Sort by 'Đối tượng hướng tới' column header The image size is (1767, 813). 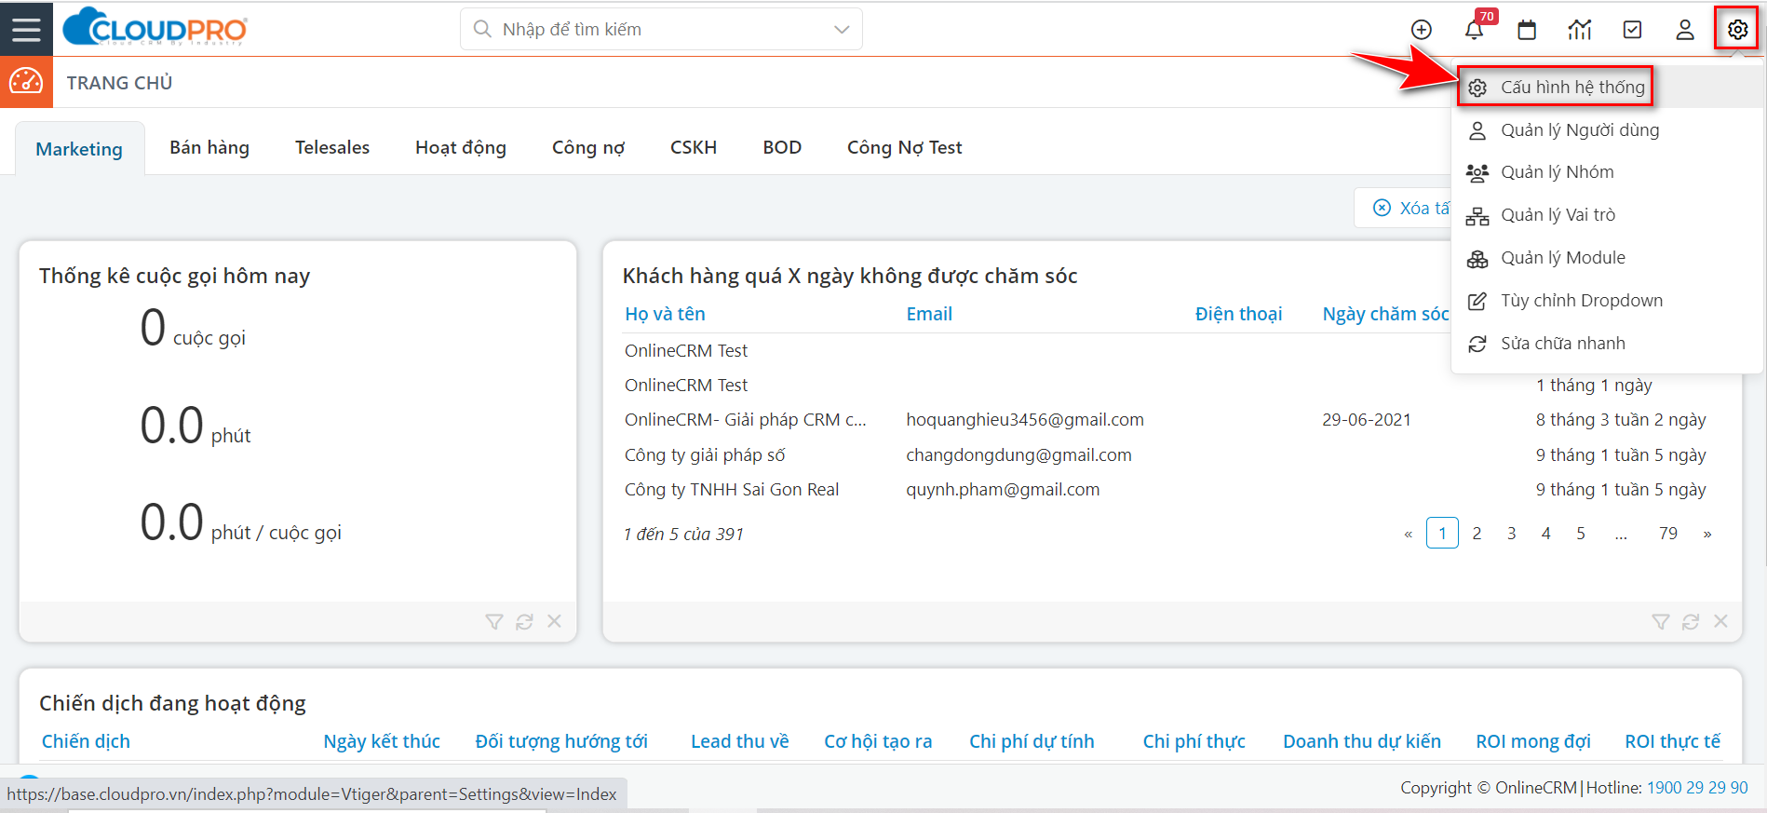(x=561, y=741)
